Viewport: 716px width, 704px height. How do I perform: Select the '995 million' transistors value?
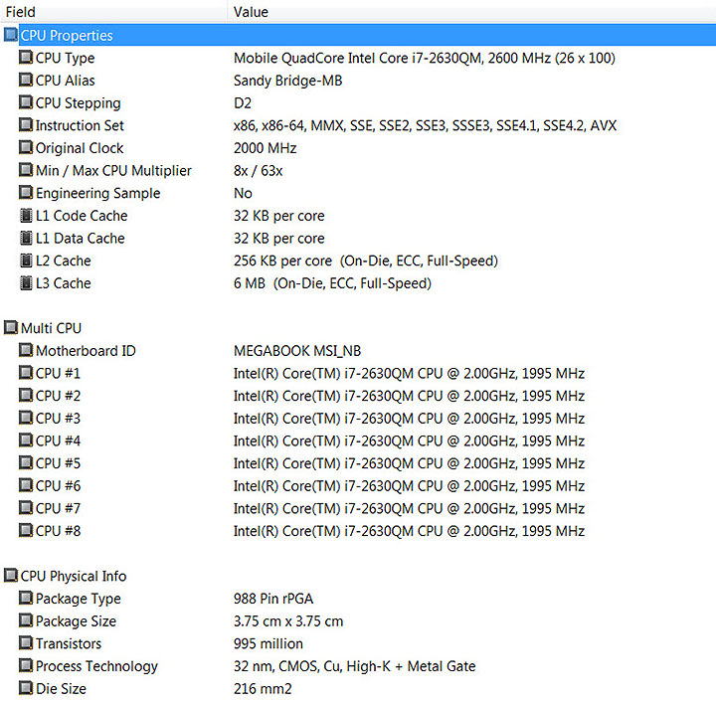coord(268,643)
